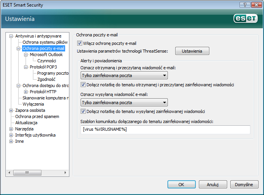Click Anuluj button
Viewport: 264px width, 195px height.
(x=213, y=185)
